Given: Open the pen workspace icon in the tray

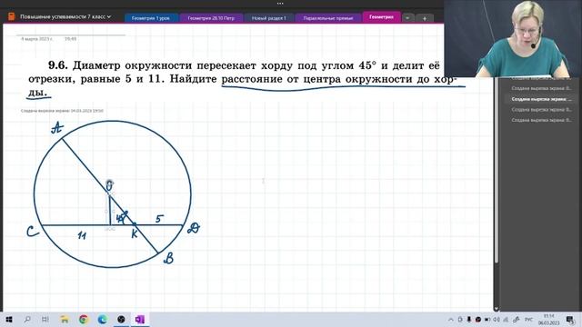Looking at the screenshot, I should click(516, 319).
